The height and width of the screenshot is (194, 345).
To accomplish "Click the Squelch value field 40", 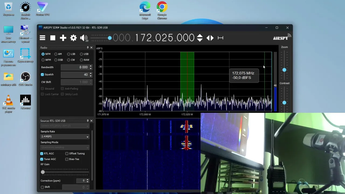I will 75,75.
